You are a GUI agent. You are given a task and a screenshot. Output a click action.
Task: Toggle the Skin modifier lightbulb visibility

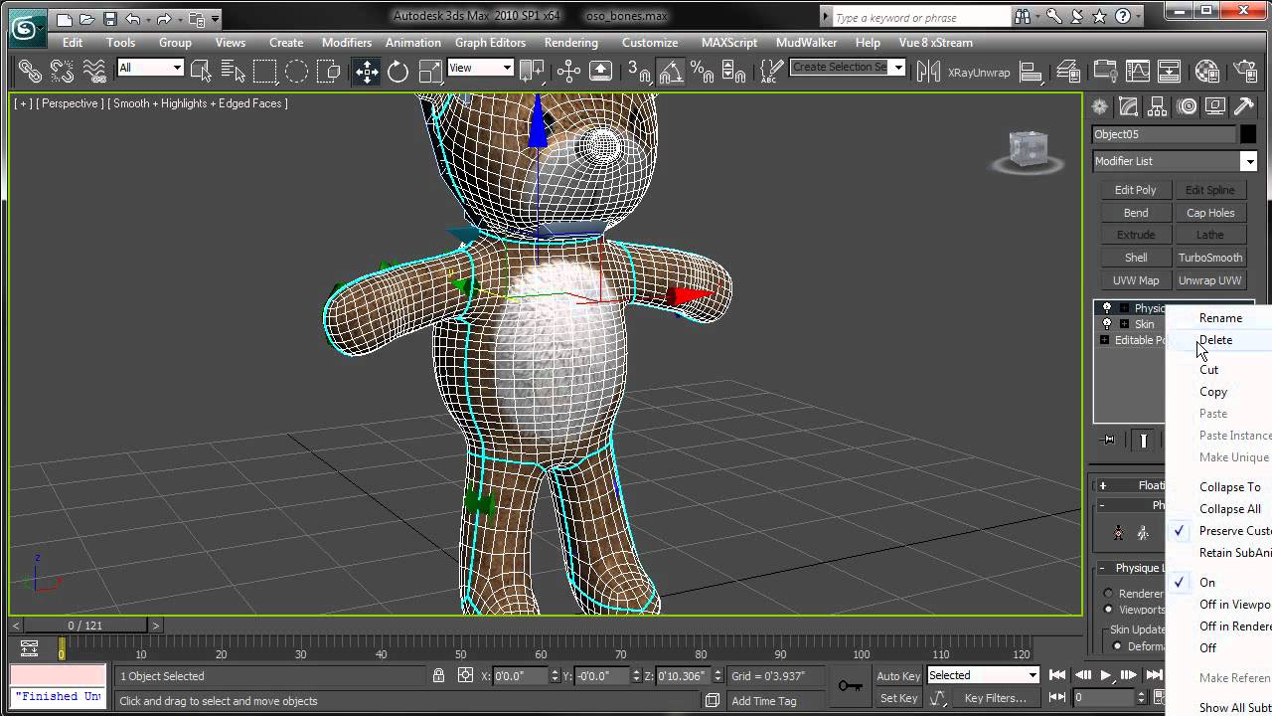click(1107, 324)
